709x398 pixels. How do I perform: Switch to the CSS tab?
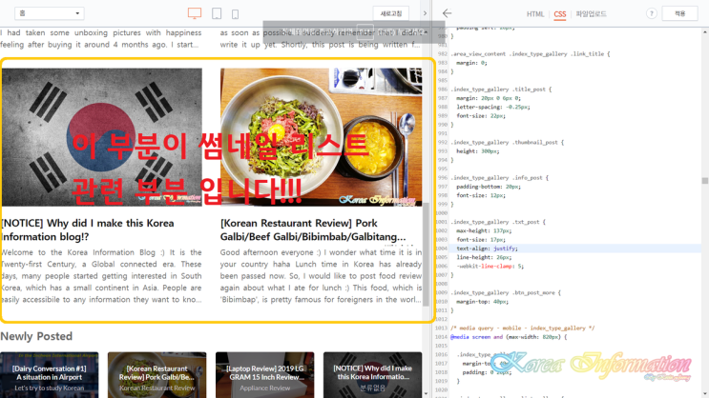[560, 14]
